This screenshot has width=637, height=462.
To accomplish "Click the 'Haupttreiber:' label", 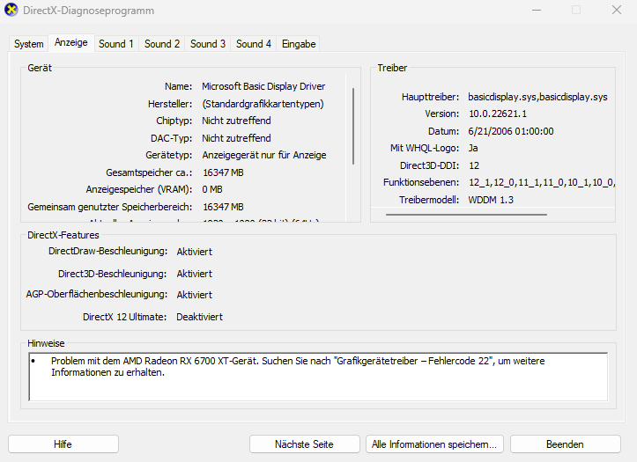I will [430, 97].
